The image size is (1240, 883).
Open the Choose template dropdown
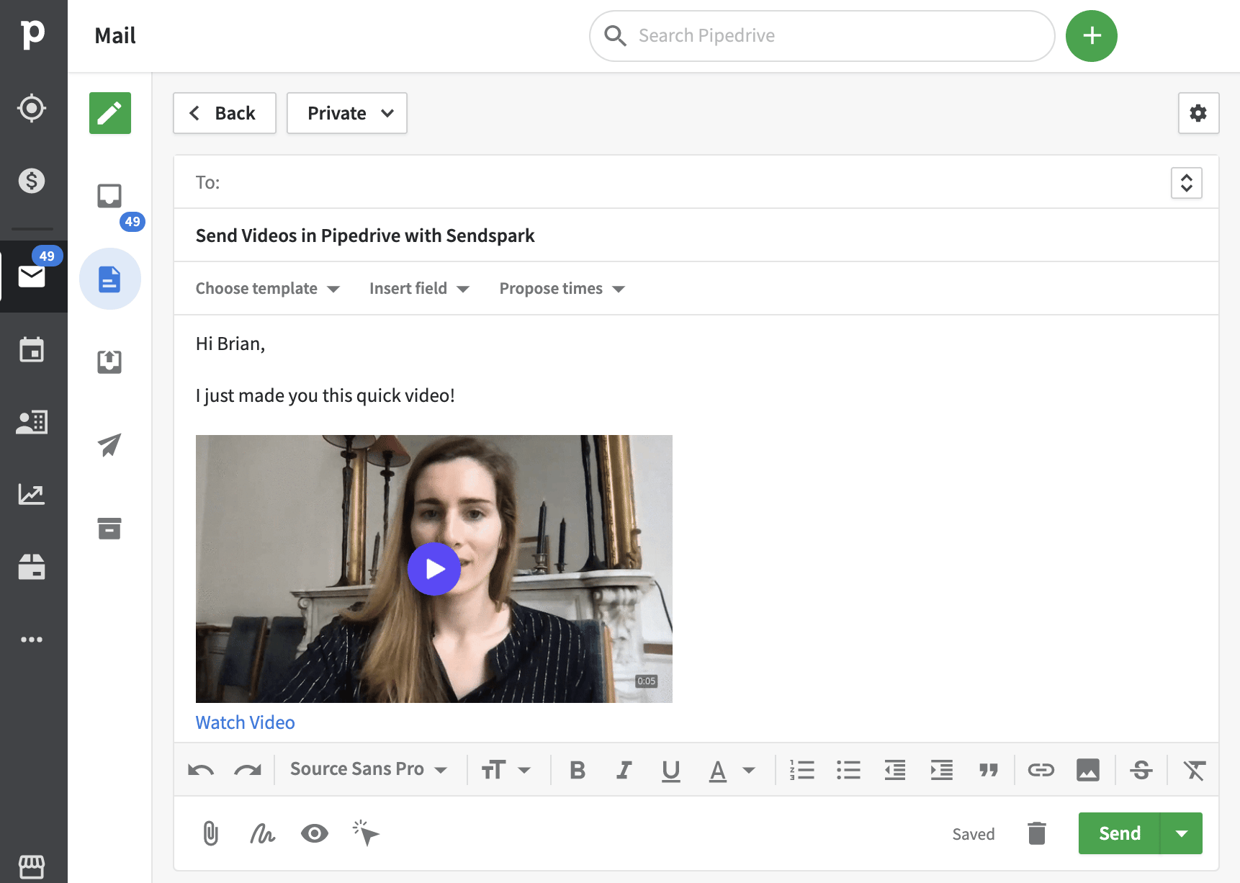pos(268,289)
